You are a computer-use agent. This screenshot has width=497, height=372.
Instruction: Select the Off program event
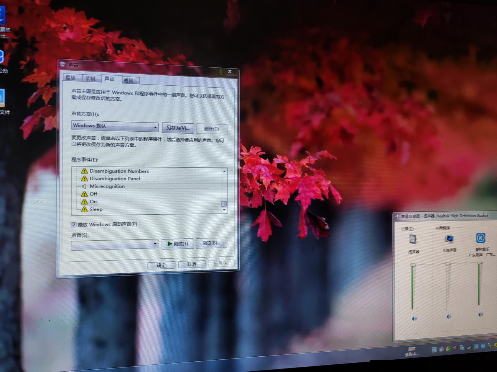[93, 194]
